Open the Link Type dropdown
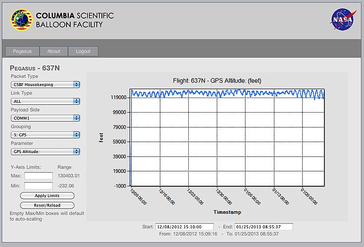The image size is (364, 247). click(x=45, y=101)
